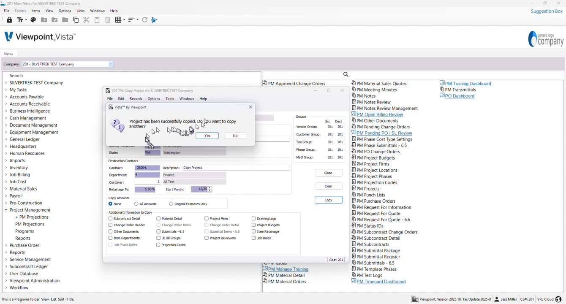Open the Suggestion Box link
This screenshot has width=566, height=304.
click(x=547, y=11)
